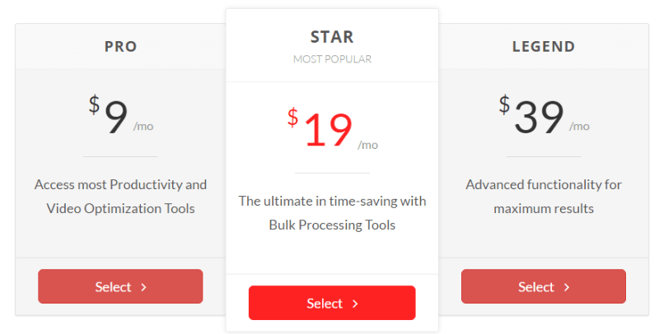
Task: Click the LEGEND plan heading
Action: (544, 46)
